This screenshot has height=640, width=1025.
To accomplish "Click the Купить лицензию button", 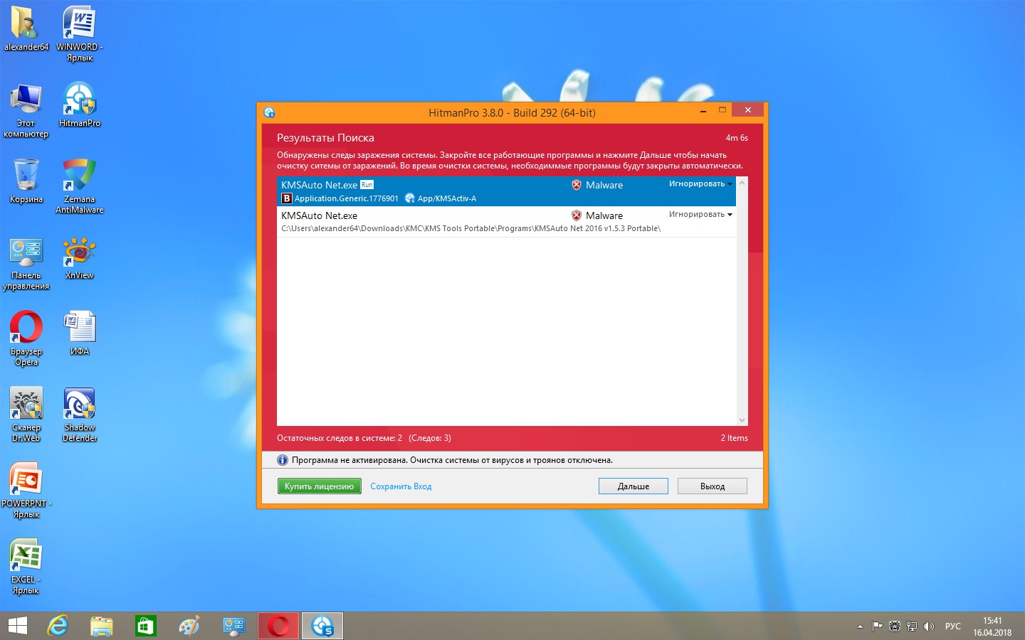I will [x=319, y=486].
